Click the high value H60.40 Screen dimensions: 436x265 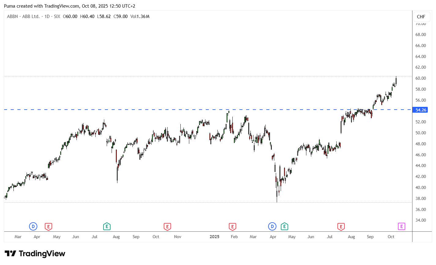click(x=87, y=16)
